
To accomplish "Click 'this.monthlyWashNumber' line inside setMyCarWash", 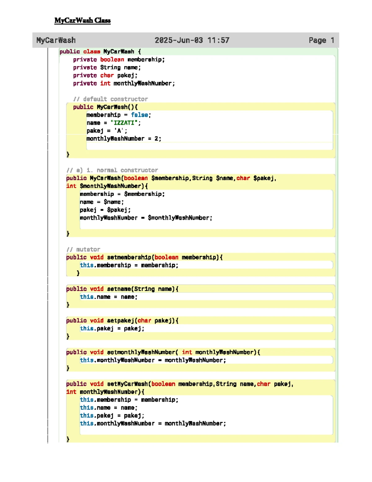I will coord(153,424).
